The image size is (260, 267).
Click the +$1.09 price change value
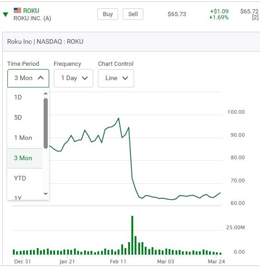click(x=219, y=11)
